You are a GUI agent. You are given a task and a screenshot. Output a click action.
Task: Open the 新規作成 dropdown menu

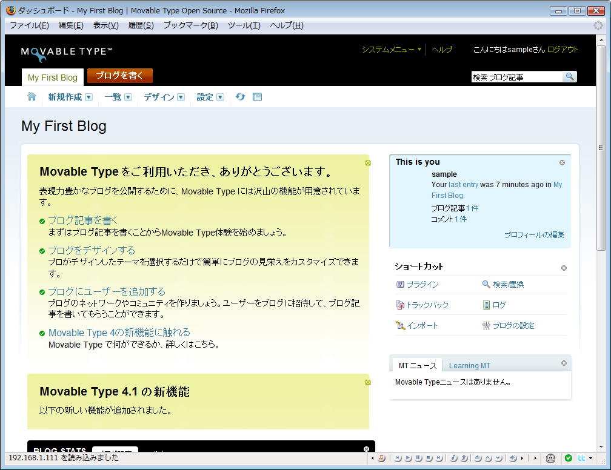(x=89, y=98)
